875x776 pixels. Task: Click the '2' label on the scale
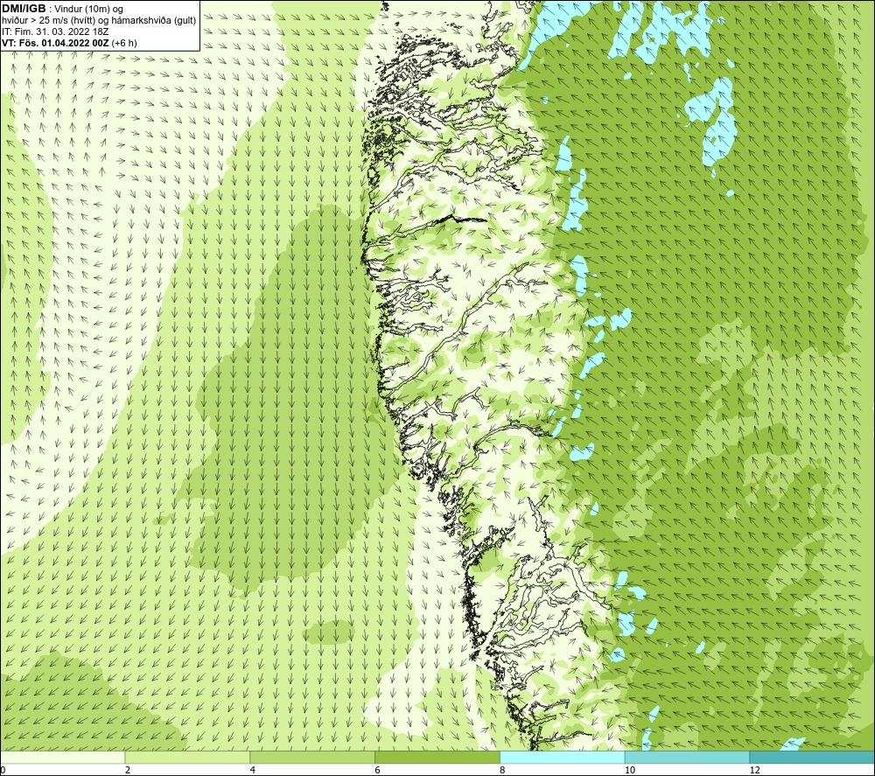click(x=128, y=770)
